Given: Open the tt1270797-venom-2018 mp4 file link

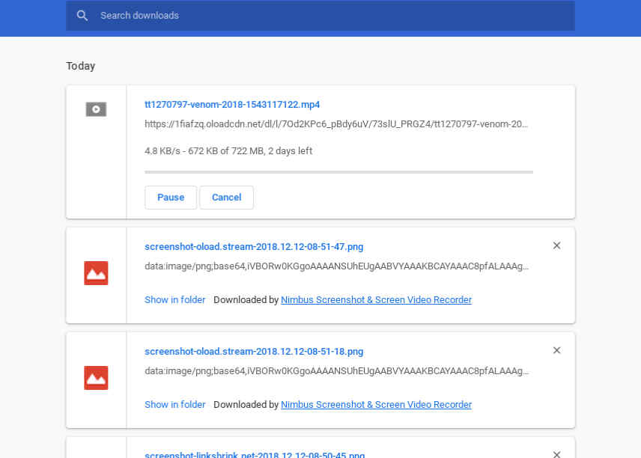Looking at the screenshot, I should coord(232,105).
